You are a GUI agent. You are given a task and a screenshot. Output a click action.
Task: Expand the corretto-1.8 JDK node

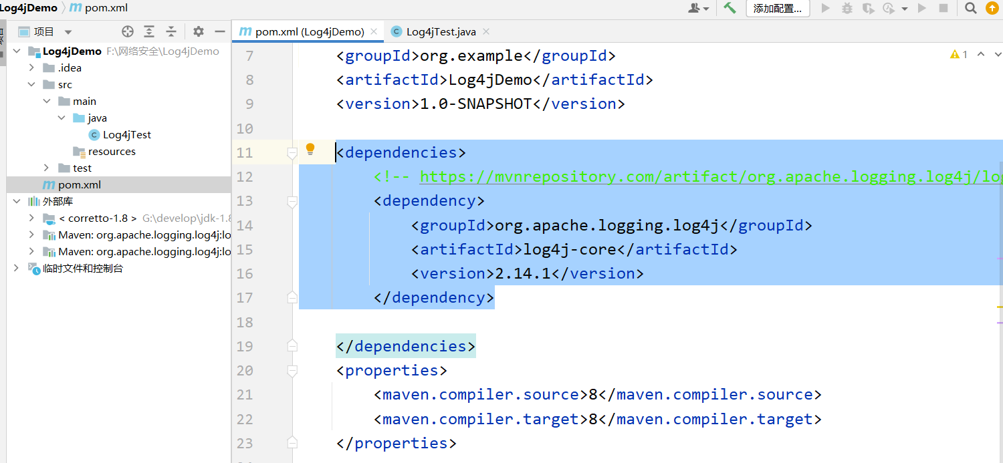[x=31, y=218]
